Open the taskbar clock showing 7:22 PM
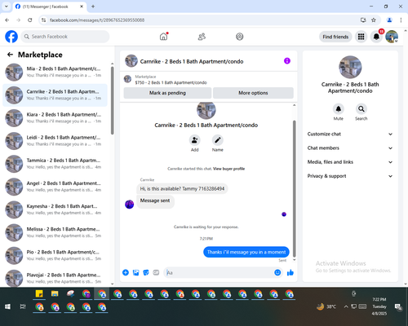The width and height of the screenshot is (408, 326). pyautogui.click(x=379, y=306)
